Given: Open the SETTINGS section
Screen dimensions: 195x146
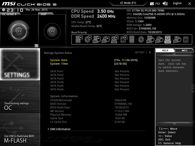Looking at the screenshot, I should coord(20,64).
